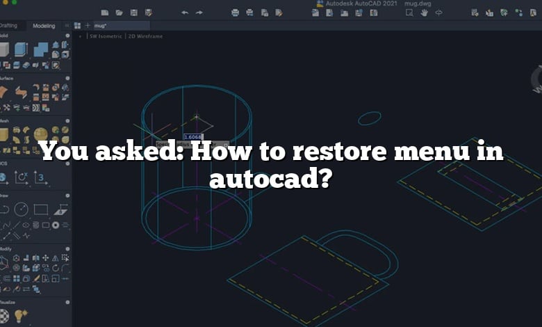Click the Orbit icon in top toolbar

tap(438, 13)
